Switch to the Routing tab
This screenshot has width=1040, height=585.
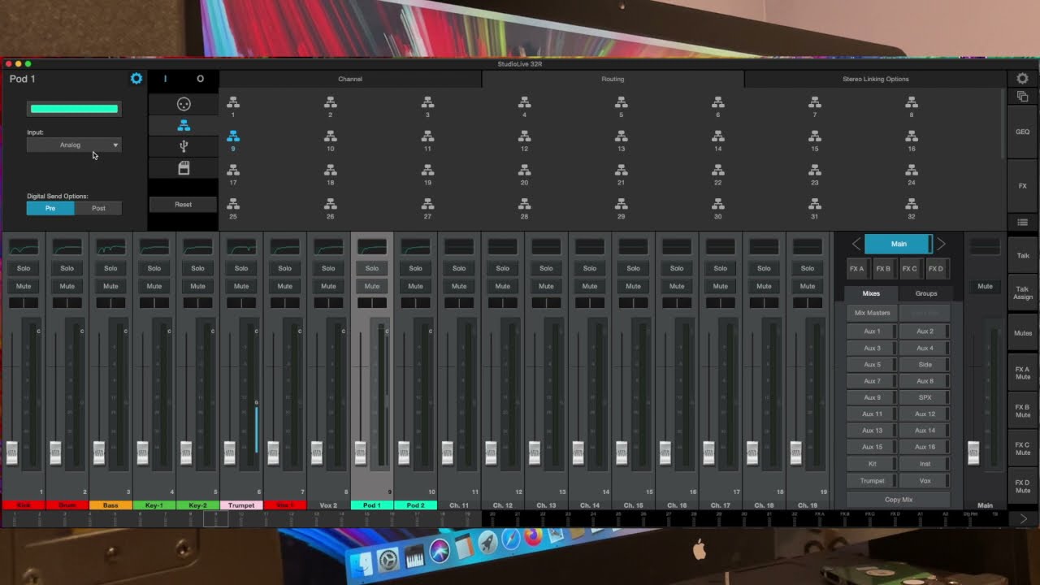[x=613, y=79]
